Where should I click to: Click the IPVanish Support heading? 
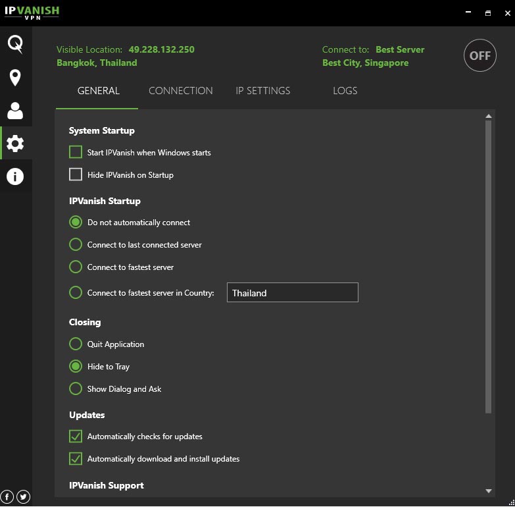coord(107,486)
